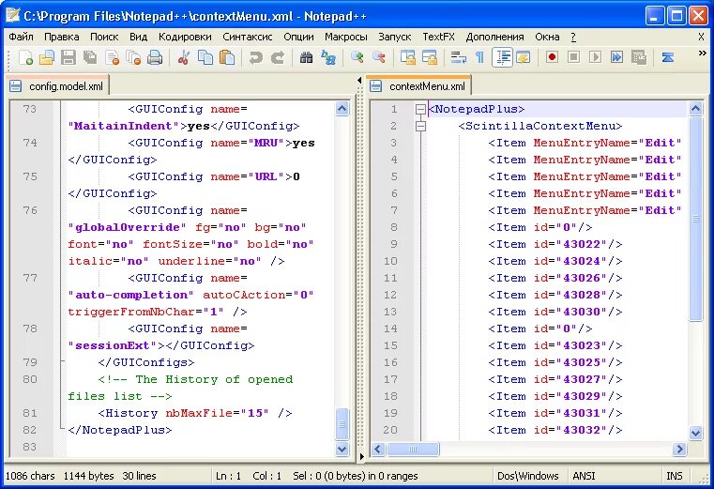Open the Правка menu

coord(62,37)
